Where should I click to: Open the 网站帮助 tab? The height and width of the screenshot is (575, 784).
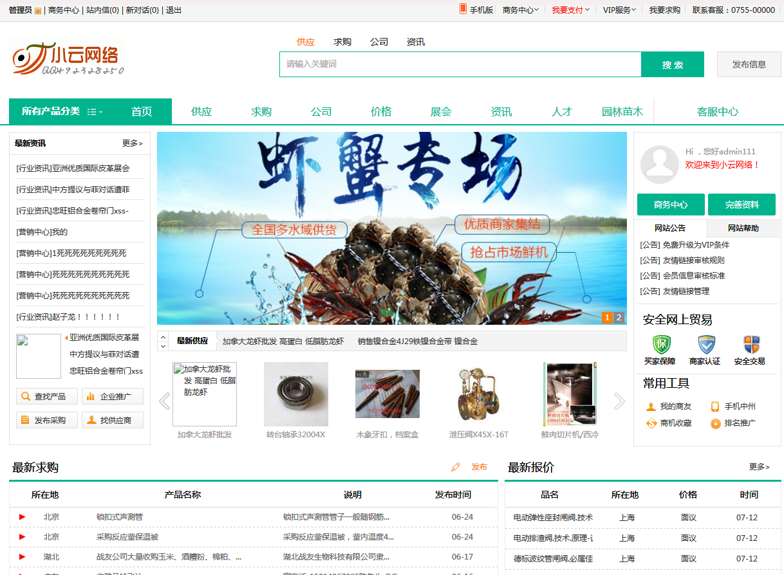tap(743, 228)
